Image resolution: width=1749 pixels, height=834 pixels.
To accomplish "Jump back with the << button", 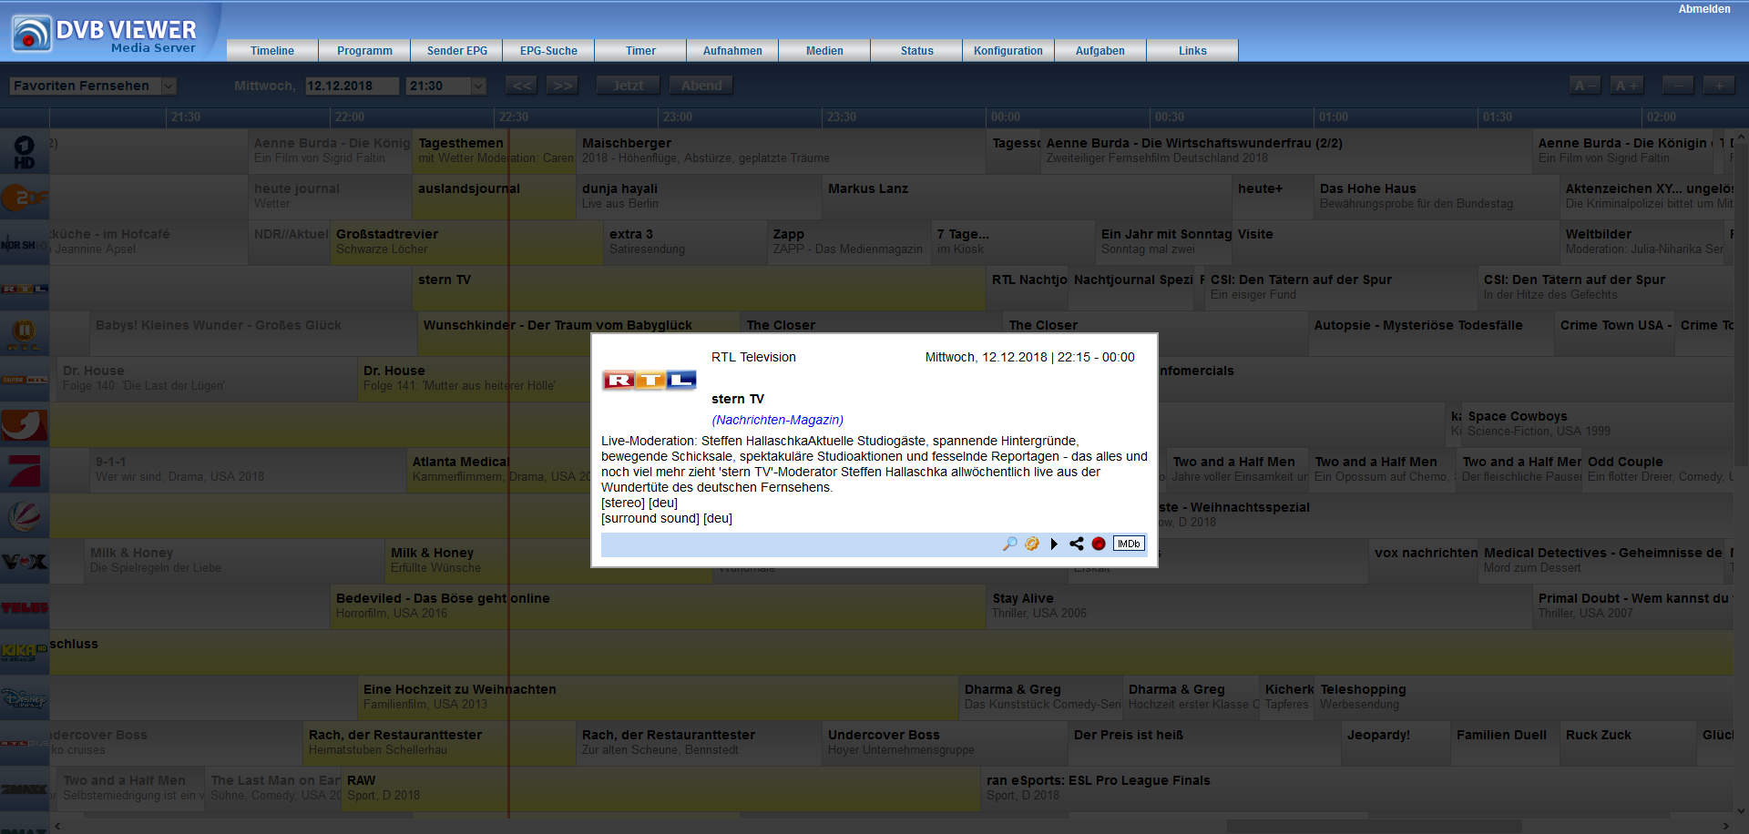I will [522, 86].
